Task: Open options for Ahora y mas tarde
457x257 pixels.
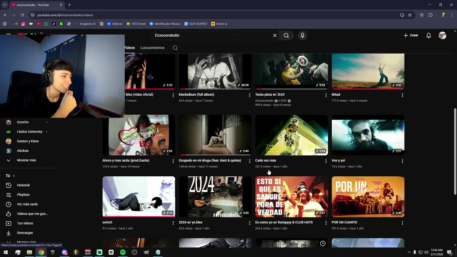Action: pos(173,161)
